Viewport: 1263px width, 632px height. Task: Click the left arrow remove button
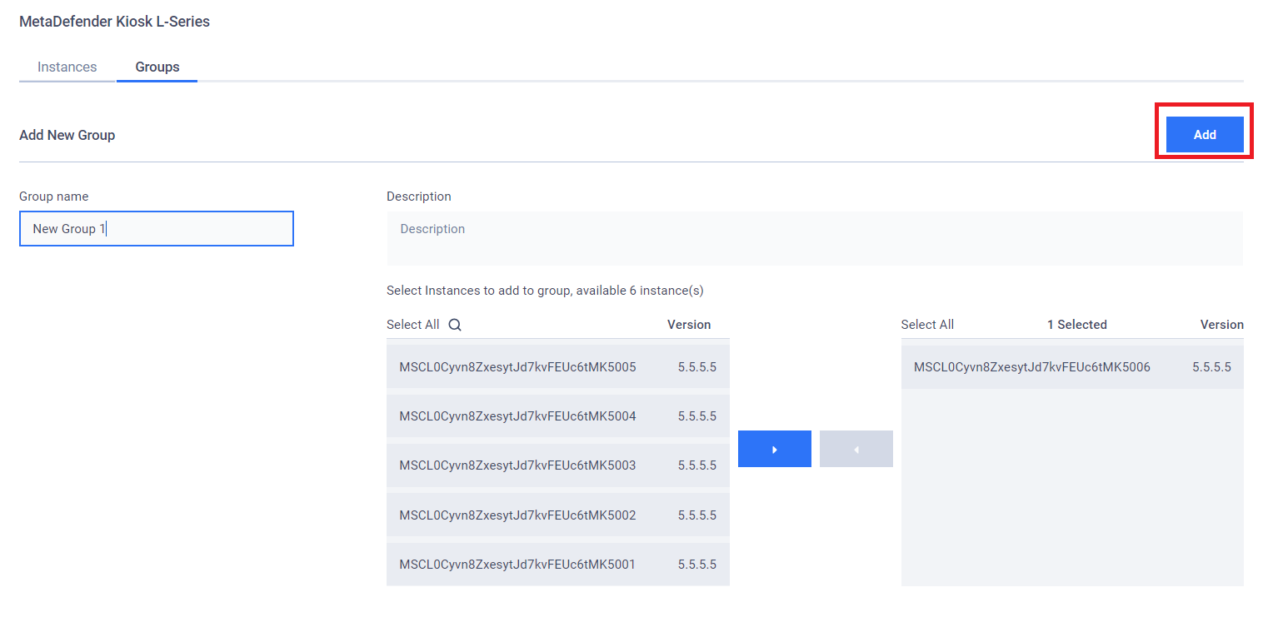click(x=856, y=449)
